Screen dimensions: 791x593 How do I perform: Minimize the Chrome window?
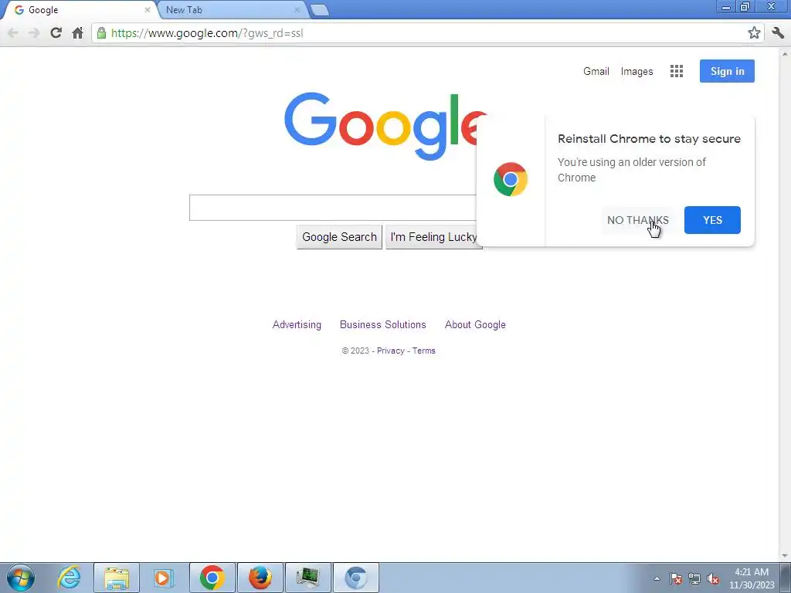726,7
